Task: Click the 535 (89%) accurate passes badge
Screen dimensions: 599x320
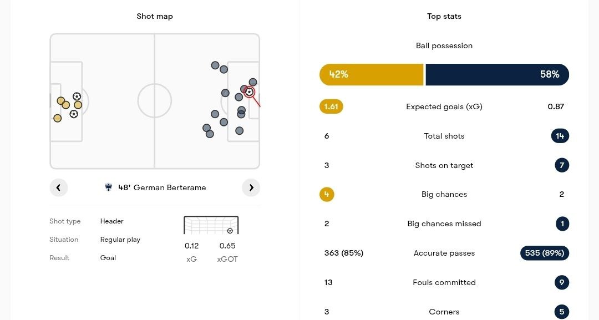Action: (x=544, y=253)
